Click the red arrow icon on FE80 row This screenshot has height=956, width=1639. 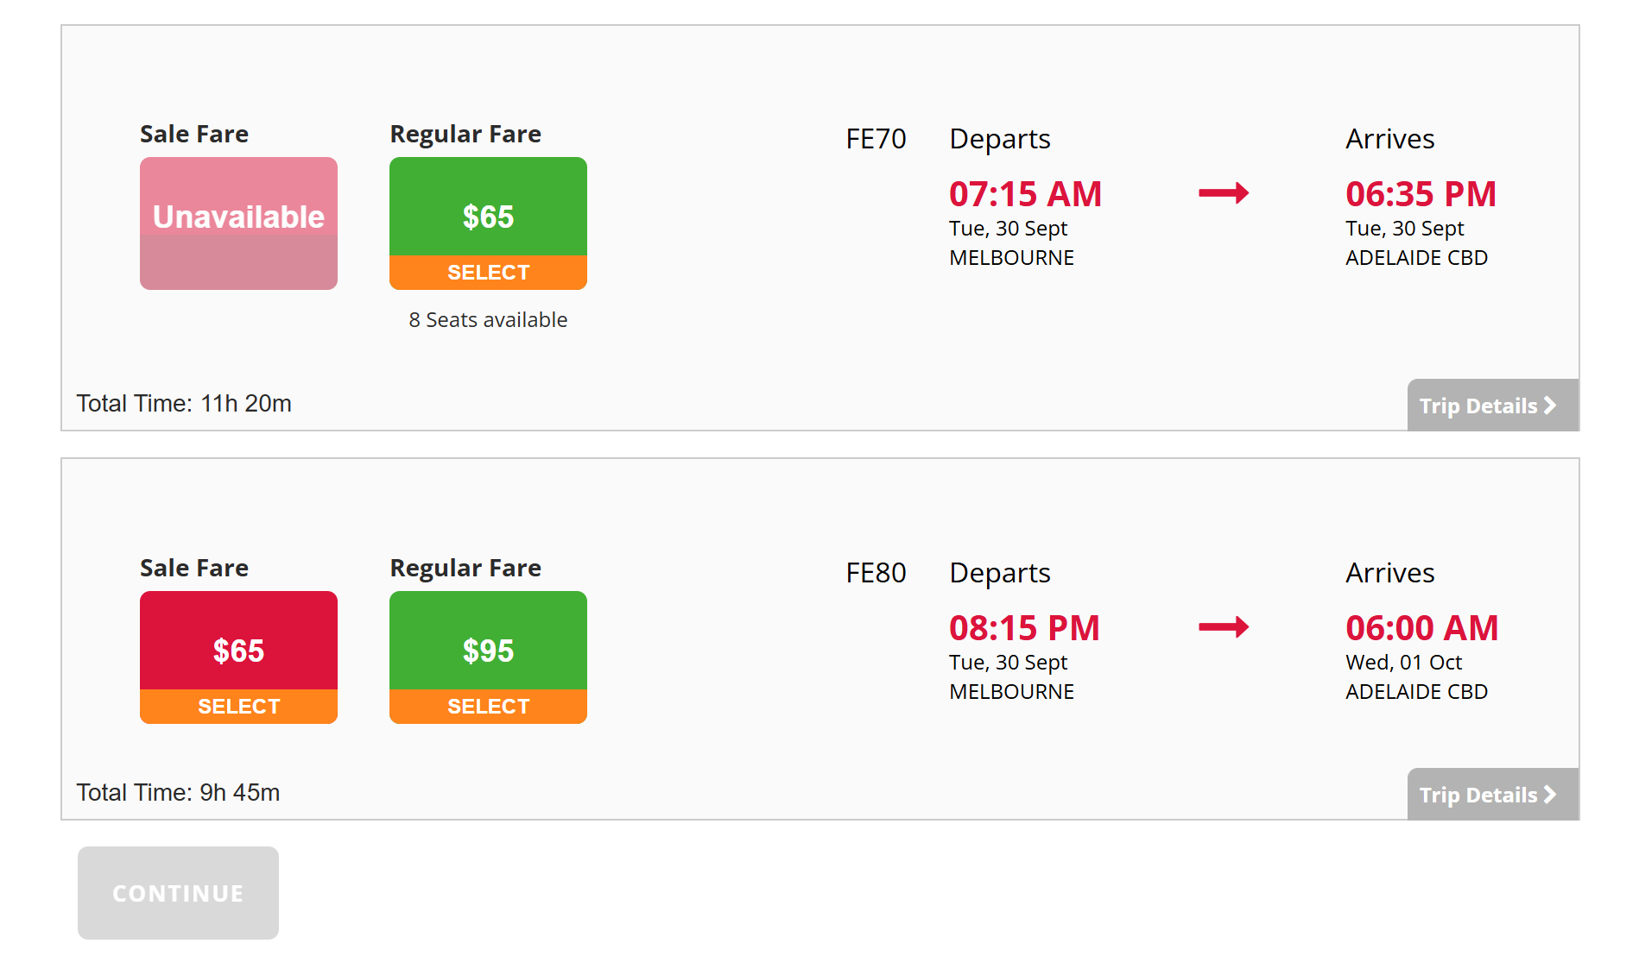click(1224, 627)
